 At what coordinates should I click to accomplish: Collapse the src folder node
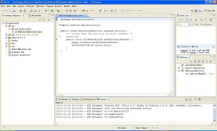pos(6,26)
